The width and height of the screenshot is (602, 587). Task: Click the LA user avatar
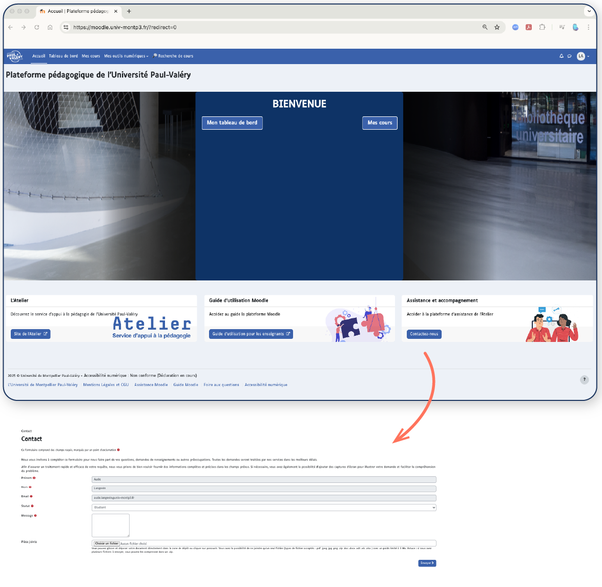pyautogui.click(x=580, y=56)
